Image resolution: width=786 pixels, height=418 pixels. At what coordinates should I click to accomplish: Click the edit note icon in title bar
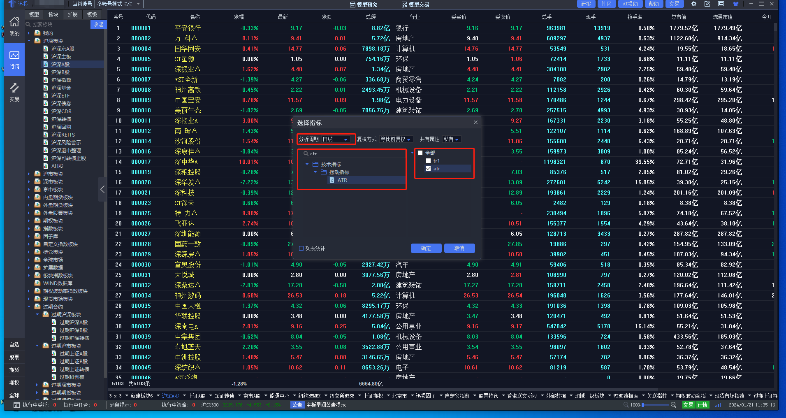point(707,4)
